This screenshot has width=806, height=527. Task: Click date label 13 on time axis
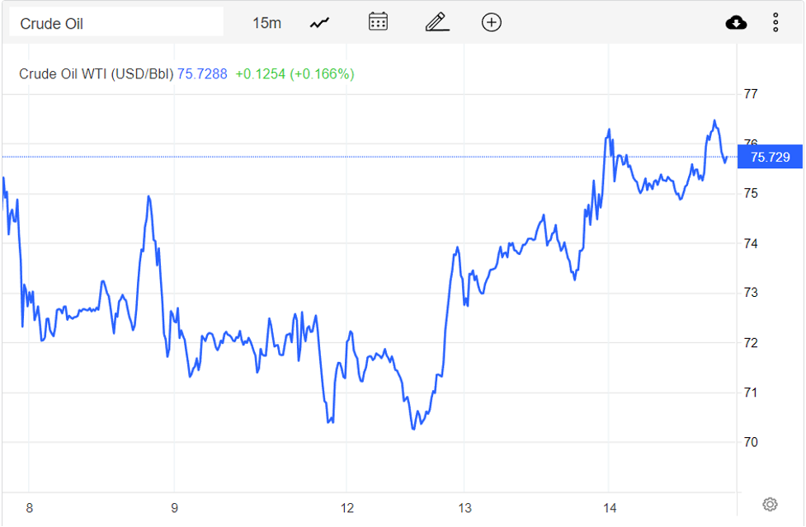pyautogui.click(x=464, y=508)
